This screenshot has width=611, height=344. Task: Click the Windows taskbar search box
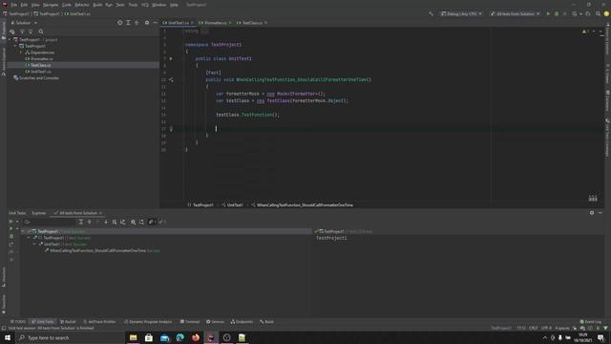click(70, 337)
